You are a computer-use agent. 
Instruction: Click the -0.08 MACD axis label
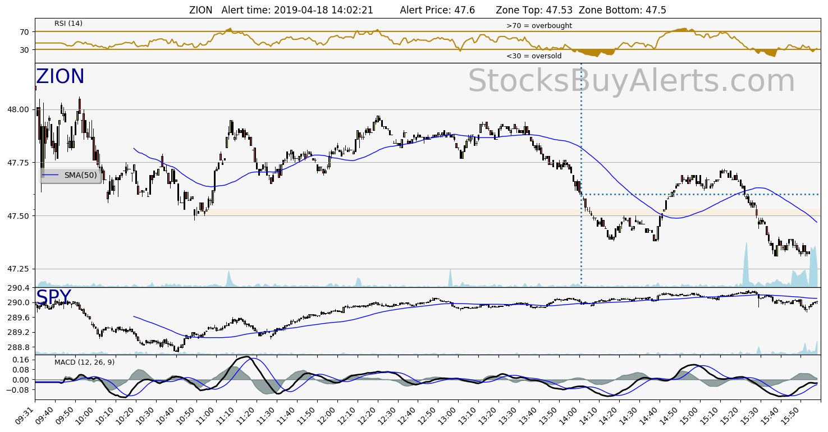tap(18, 390)
